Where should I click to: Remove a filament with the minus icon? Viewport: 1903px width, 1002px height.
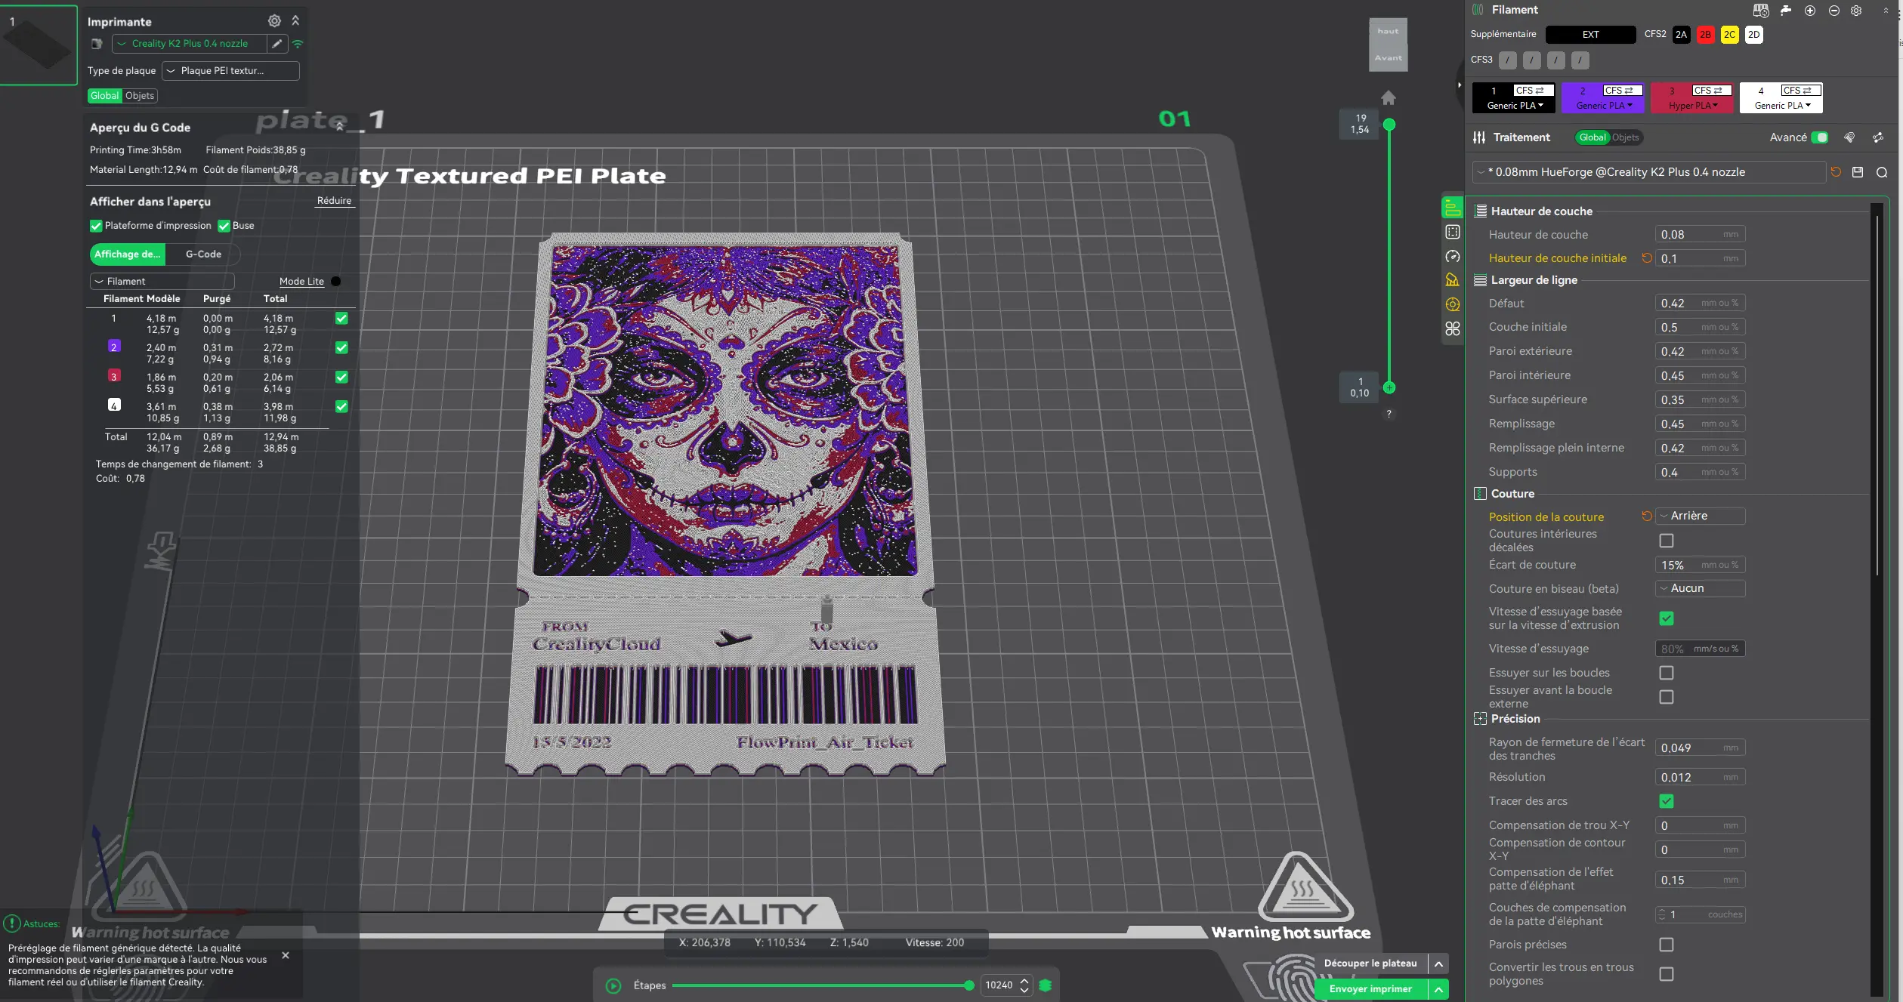click(1834, 11)
